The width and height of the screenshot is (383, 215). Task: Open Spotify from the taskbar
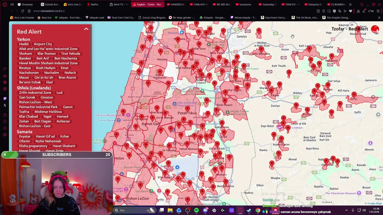tap(196, 210)
